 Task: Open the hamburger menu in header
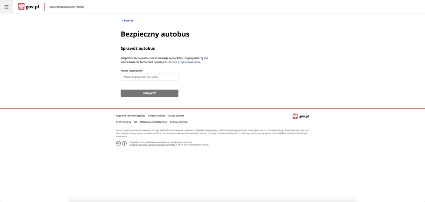[x=7, y=7]
